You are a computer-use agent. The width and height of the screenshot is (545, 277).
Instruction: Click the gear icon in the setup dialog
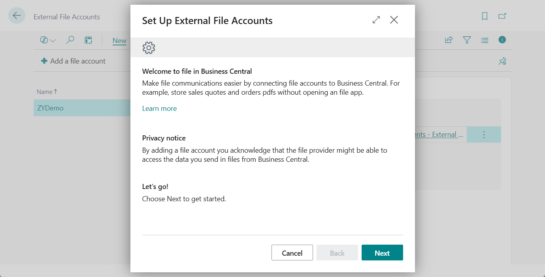pos(149,47)
